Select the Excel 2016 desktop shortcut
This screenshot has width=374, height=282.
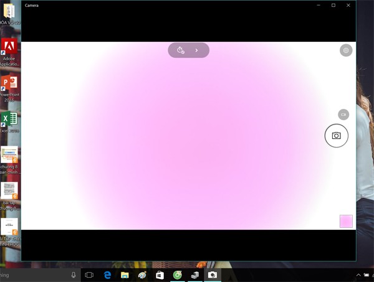[x=9, y=122]
